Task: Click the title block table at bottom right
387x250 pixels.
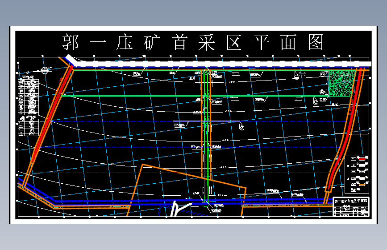Action: coord(351,207)
